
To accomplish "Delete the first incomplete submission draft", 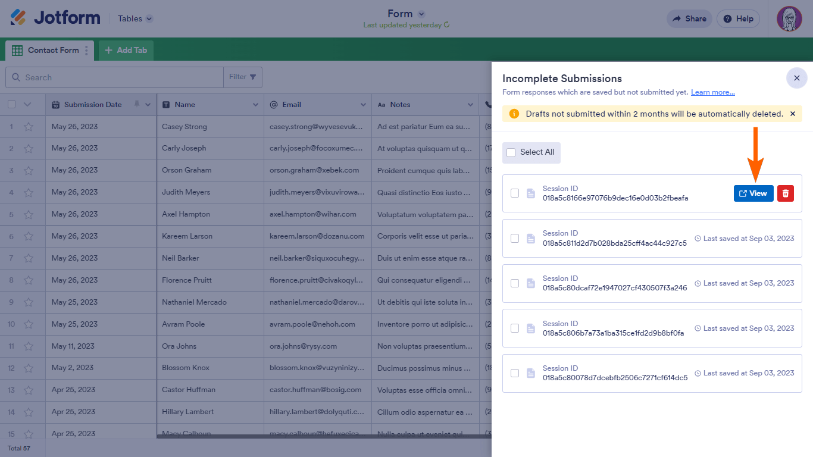I will (x=786, y=193).
